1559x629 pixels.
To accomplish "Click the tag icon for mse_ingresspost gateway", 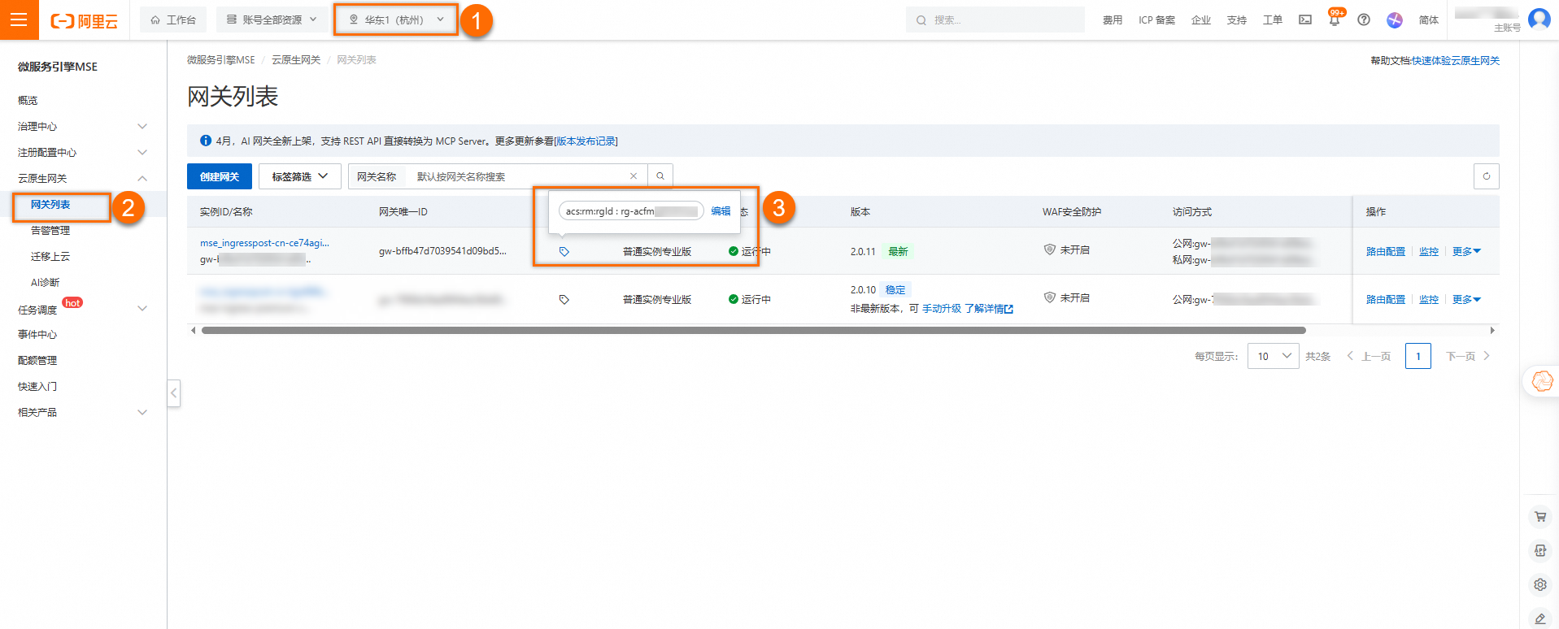I will pyautogui.click(x=564, y=251).
